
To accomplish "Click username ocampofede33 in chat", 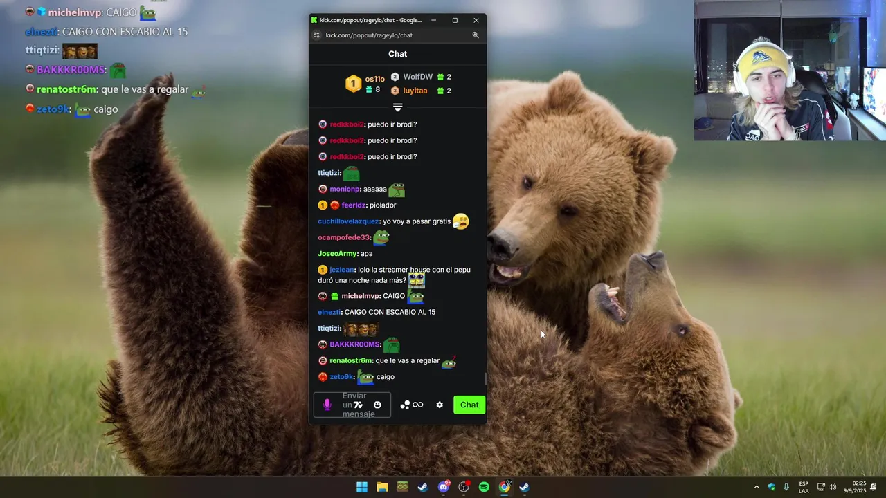I will click(344, 237).
